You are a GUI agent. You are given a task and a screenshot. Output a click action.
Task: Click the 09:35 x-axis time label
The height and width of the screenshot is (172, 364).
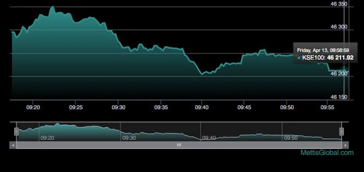[x=161, y=108]
